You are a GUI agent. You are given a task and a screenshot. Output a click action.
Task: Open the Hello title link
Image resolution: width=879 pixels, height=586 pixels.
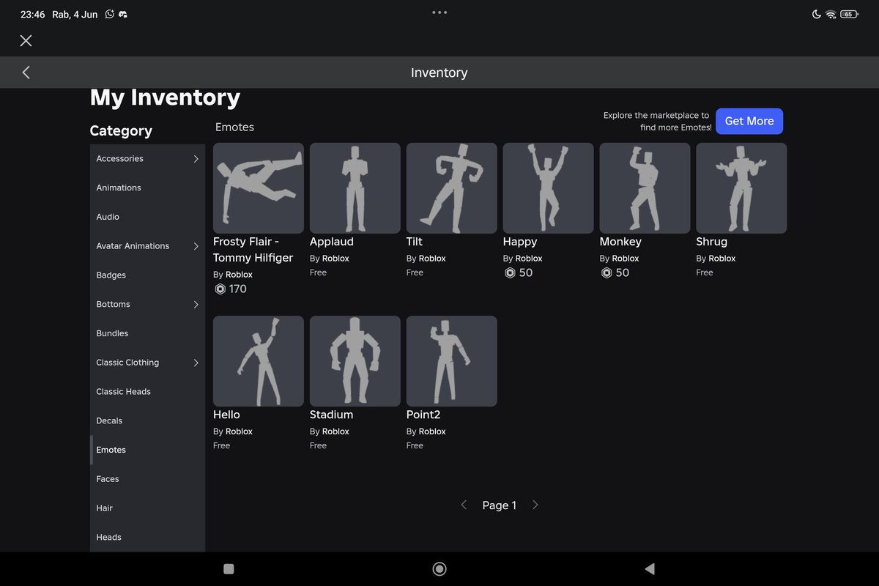(226, 415)
